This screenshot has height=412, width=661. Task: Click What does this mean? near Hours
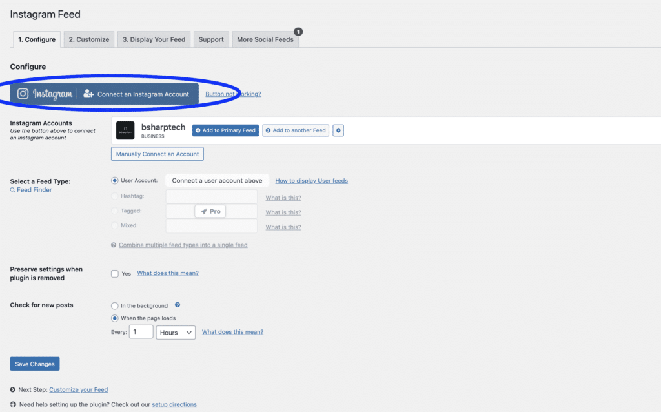232,332
